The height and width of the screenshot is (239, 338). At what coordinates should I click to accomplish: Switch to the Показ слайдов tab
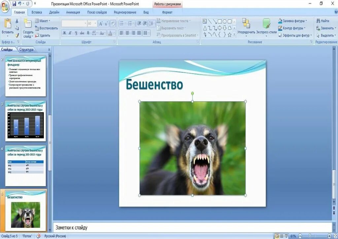[x=97, y=12]
